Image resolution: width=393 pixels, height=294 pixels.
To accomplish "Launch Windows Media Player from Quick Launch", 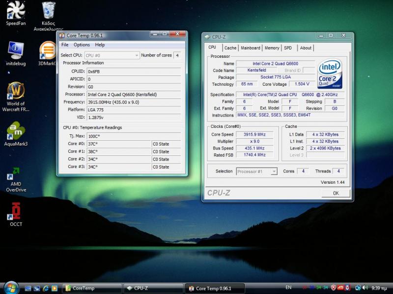I will tap(55, 288).
